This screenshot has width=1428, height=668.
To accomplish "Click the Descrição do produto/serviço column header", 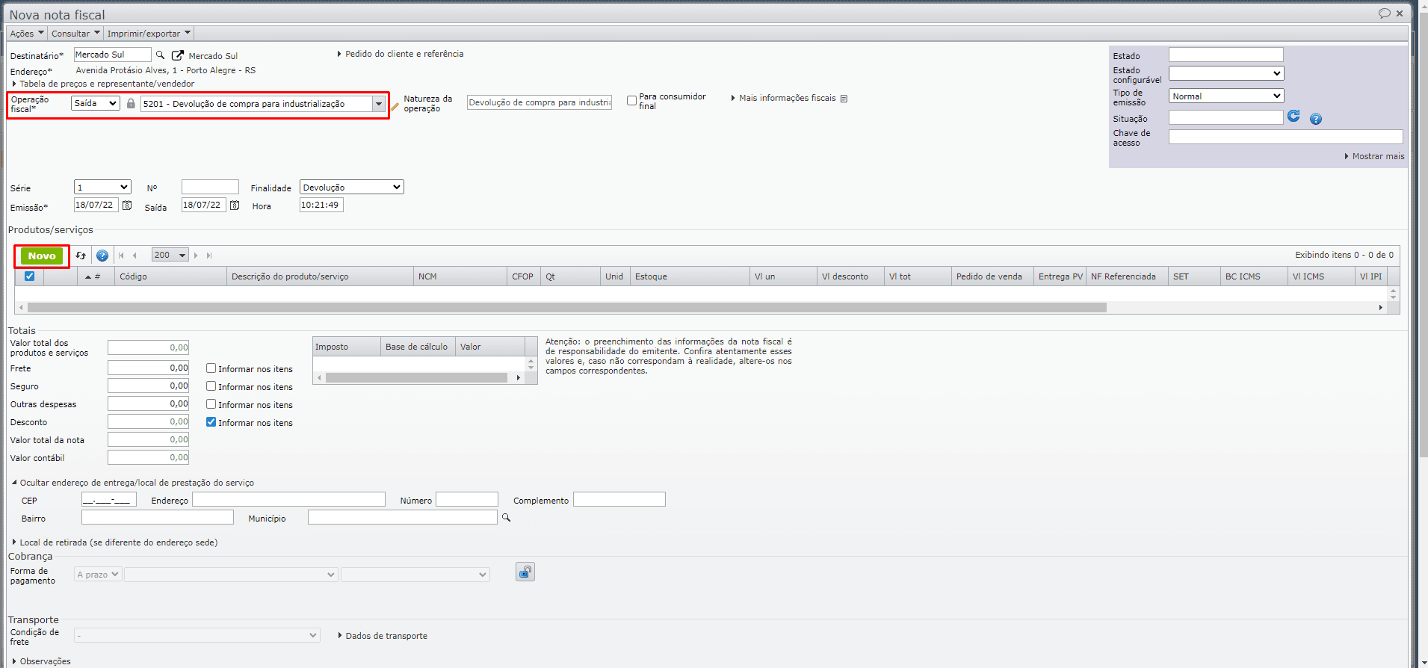I will 320,276.
